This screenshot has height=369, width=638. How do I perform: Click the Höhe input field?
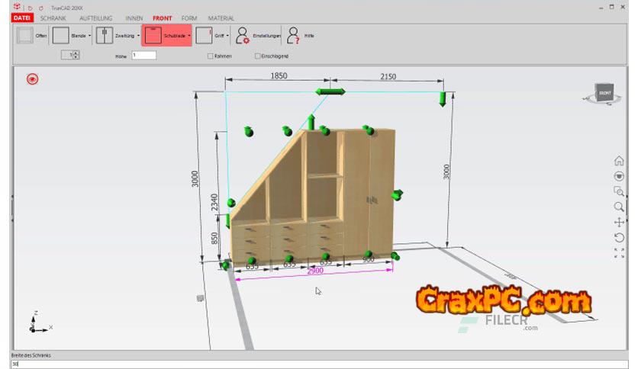coord(143,56)
